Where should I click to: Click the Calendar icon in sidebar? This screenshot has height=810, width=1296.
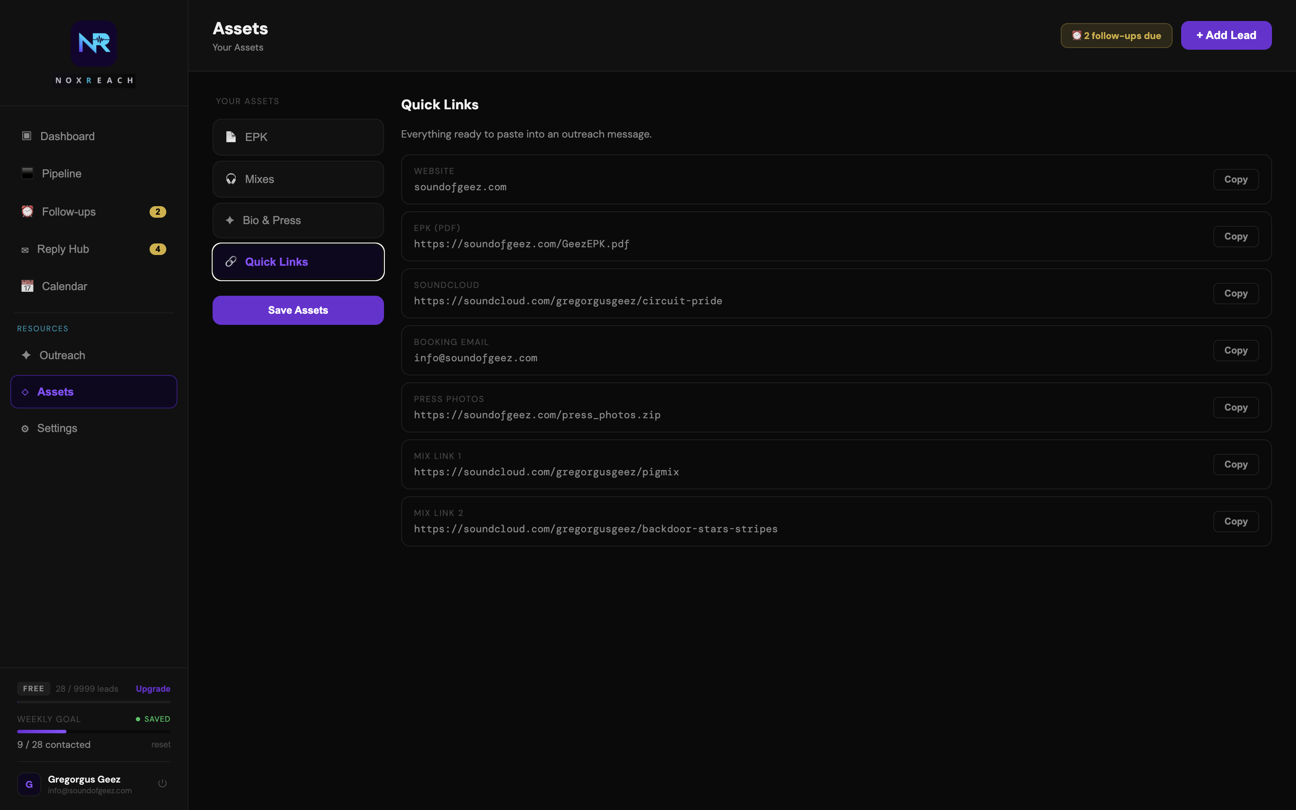coord(27,286)
